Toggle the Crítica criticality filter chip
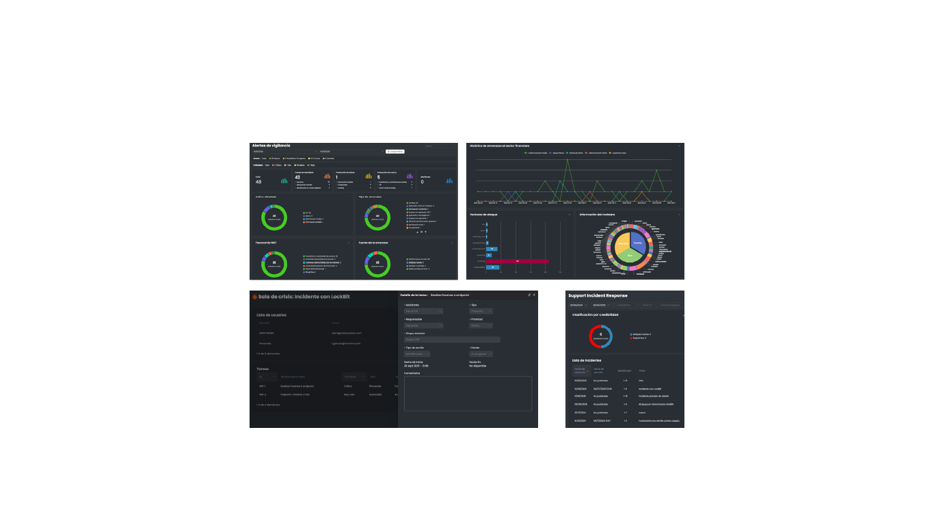The width and height of the screenshot is (934, 525). coord(277,165)
